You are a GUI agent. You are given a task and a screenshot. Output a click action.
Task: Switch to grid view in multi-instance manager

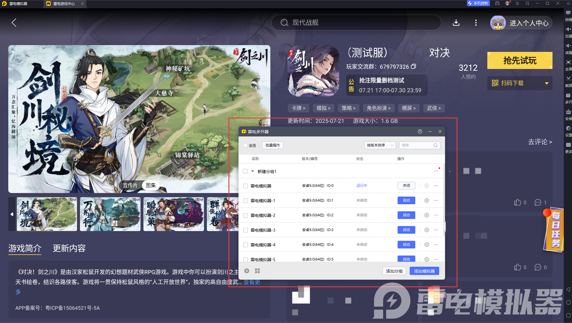click(257, 271)
